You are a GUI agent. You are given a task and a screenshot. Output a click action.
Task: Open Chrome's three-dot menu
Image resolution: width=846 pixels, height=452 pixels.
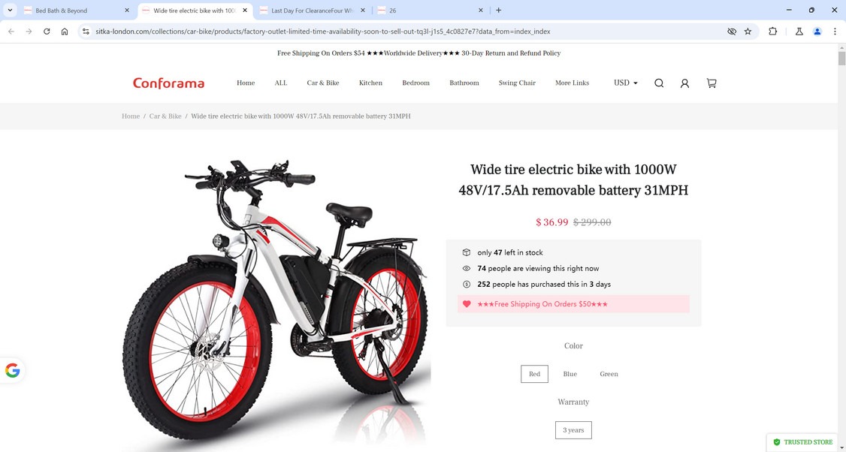point(835,32)
